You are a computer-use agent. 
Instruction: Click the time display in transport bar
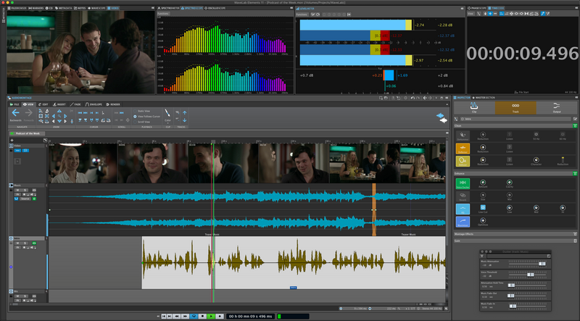click(251, 316)
